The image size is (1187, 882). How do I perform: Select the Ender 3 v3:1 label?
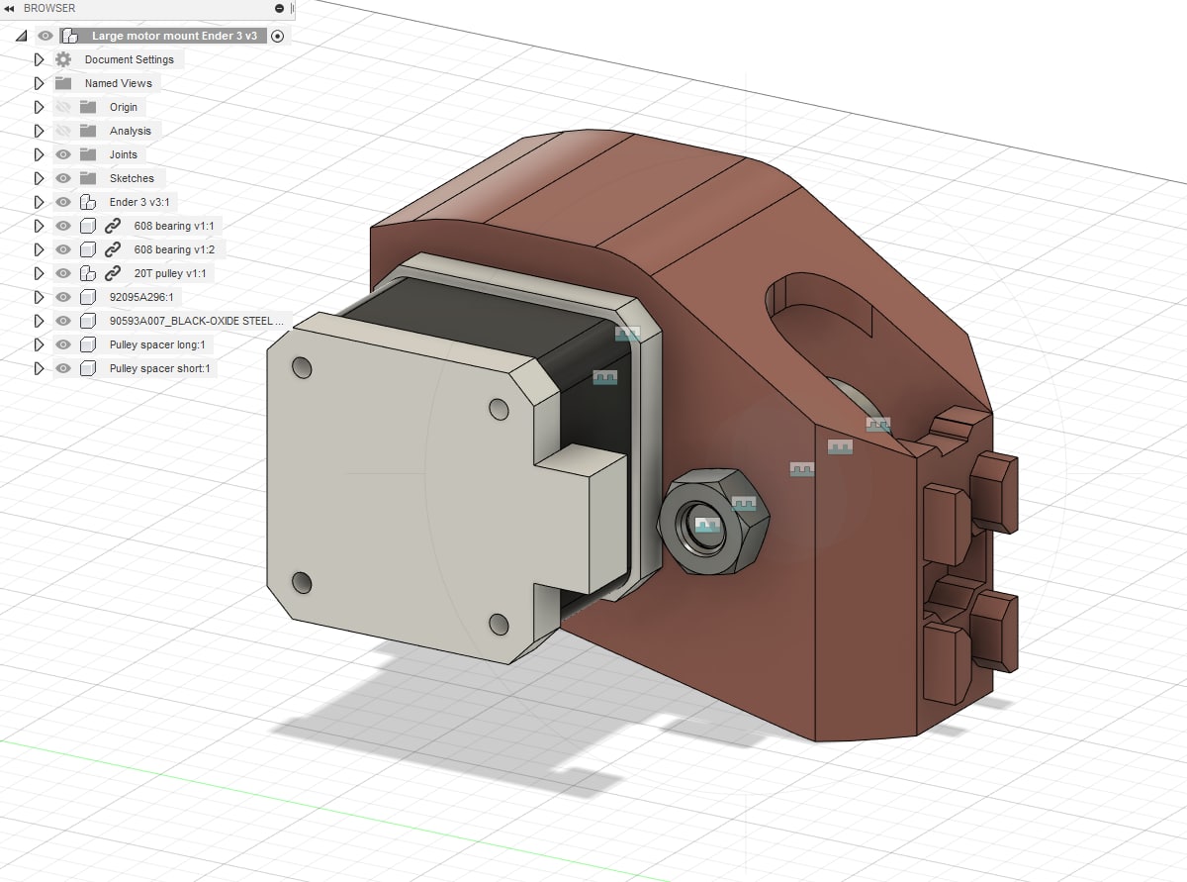139,202
